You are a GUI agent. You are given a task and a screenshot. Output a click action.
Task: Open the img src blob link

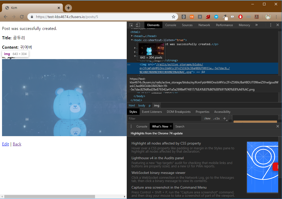[184, 68]
